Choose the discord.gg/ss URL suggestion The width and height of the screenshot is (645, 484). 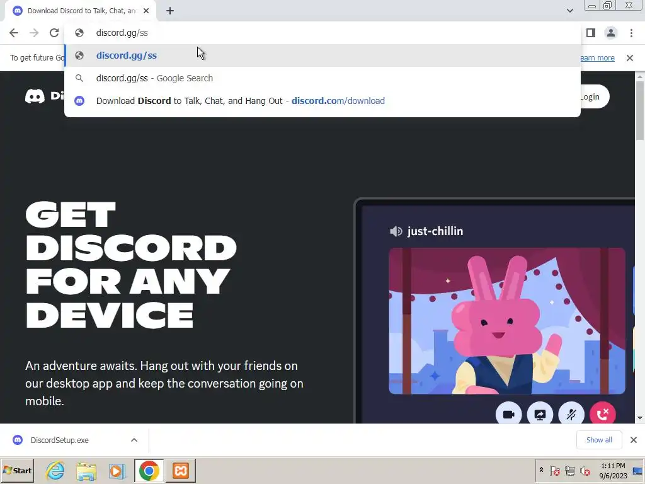tap(322, 55)
